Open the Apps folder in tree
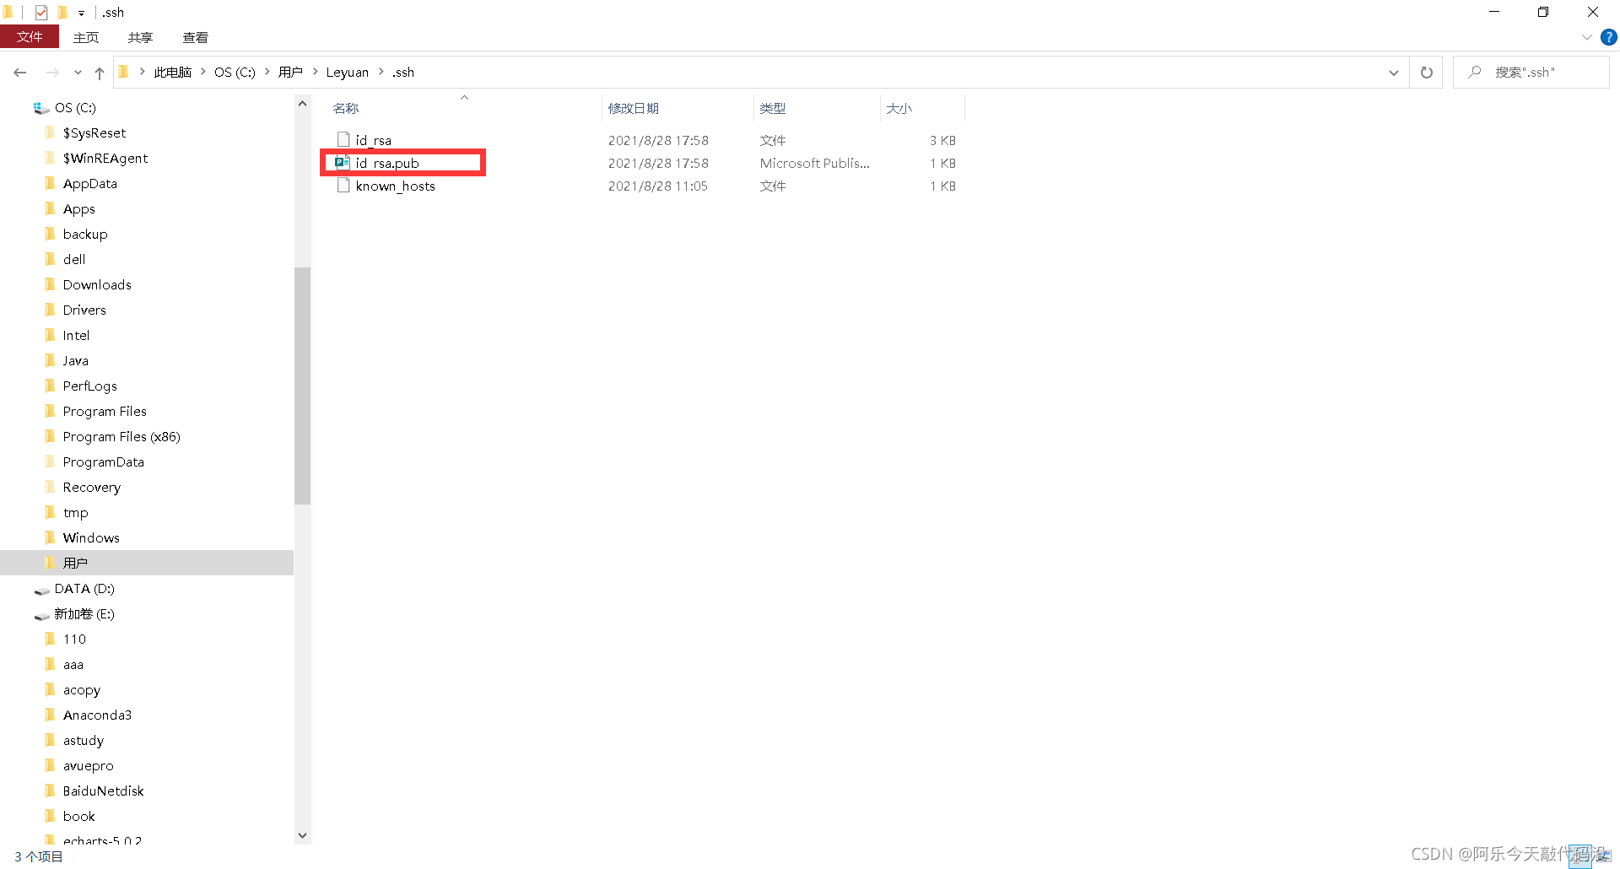 pyautogui.click(x=79, y=209)
